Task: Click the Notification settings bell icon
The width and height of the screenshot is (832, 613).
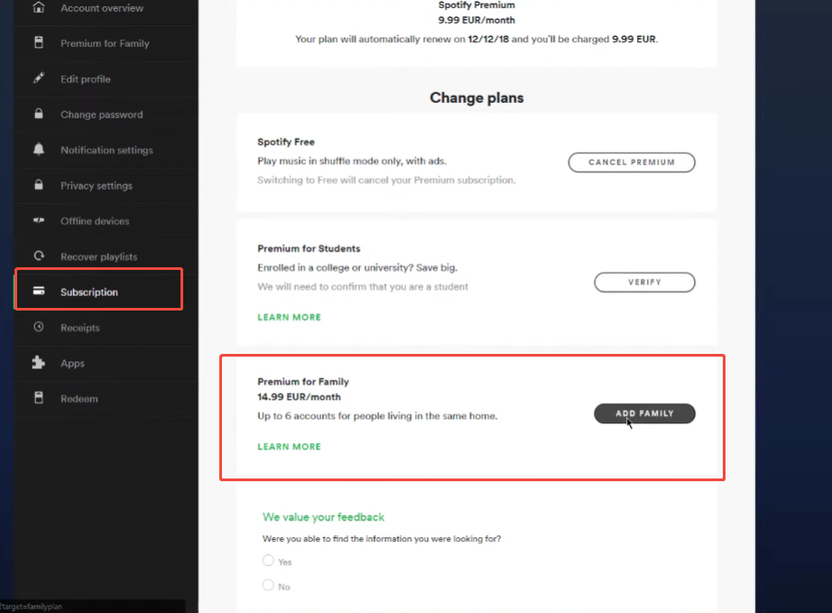Action: click(x=39, y=149)
